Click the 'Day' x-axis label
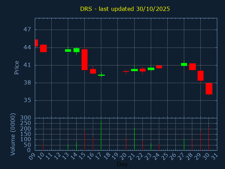Image resolution: width=225 pixels, height=169 pixels. tap(122, 164)
